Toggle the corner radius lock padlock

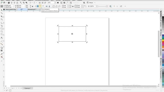(73, 6)
